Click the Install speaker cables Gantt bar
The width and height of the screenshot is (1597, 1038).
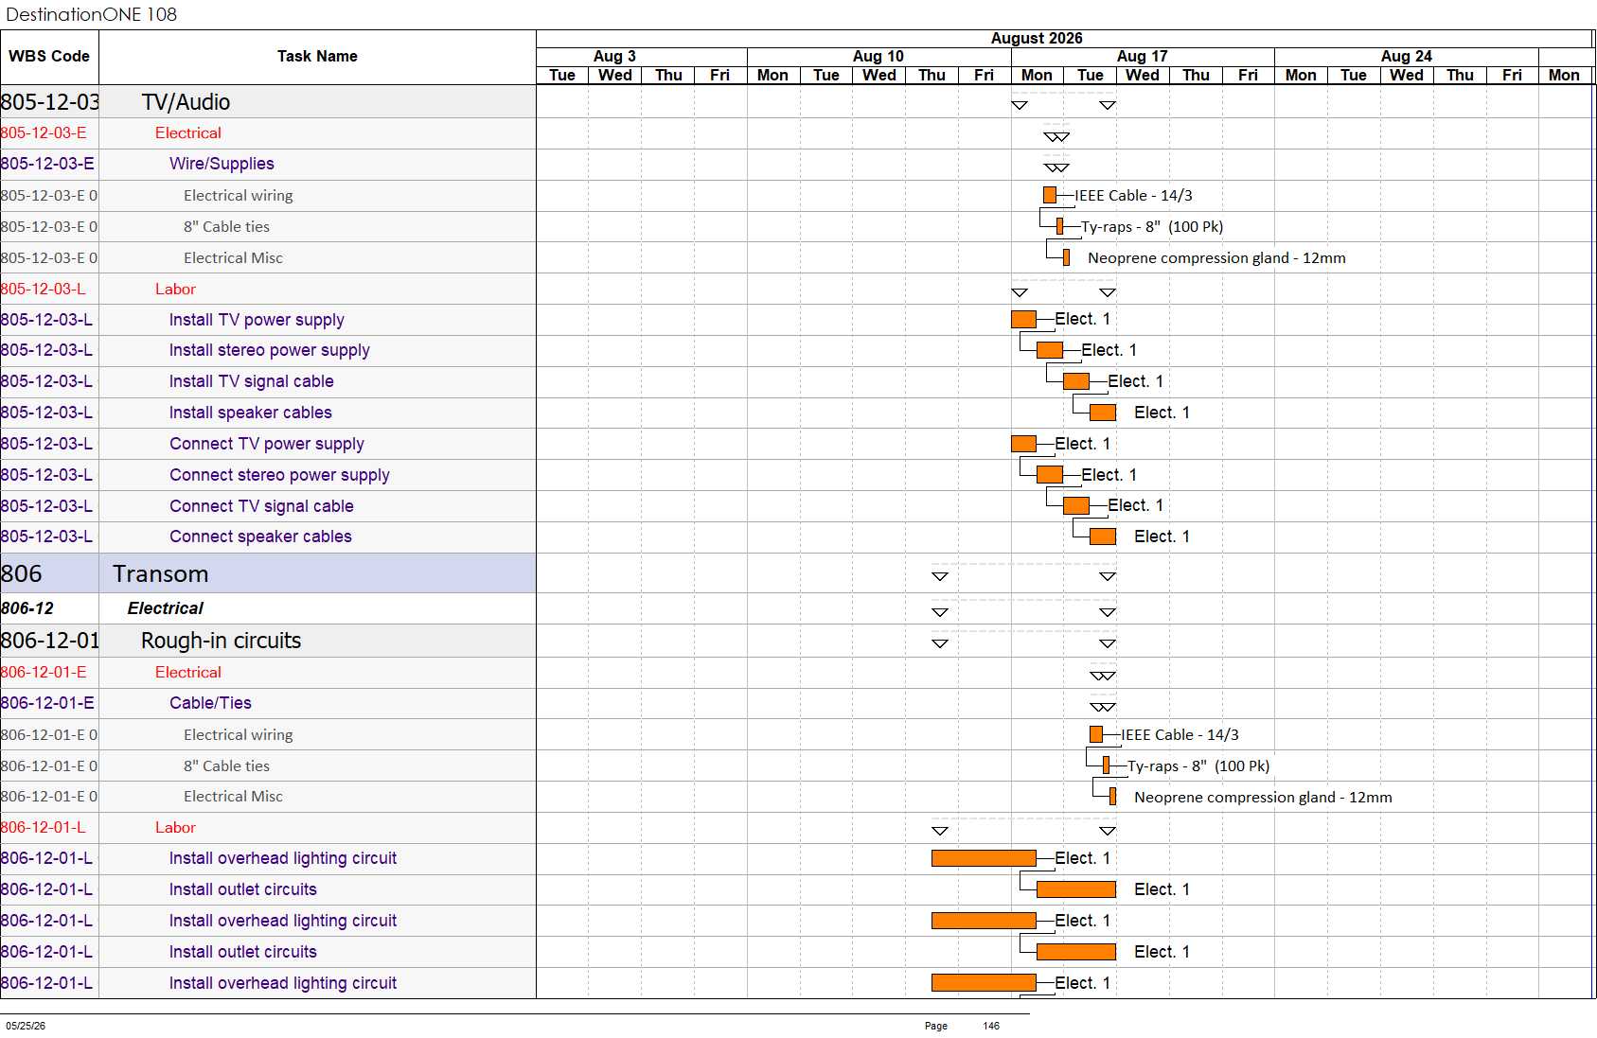tap(1103, 413)
